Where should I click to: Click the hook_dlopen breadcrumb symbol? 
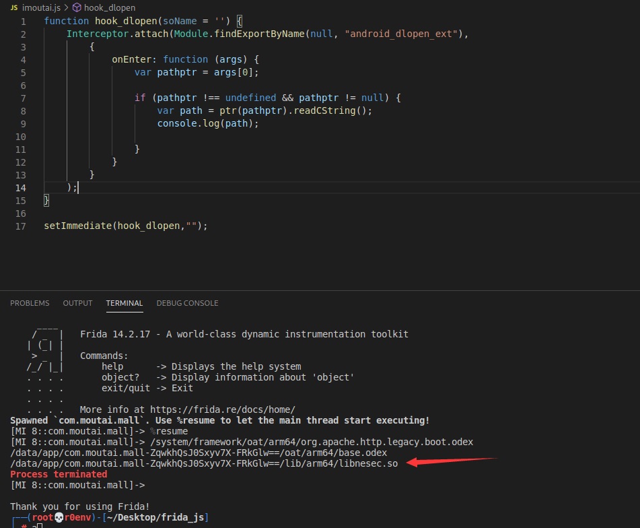(x=110, y=7)
